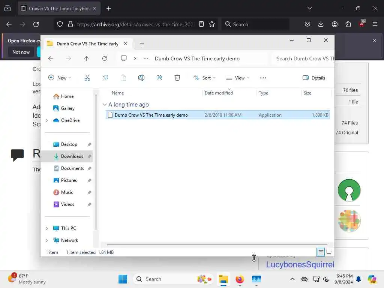Open Firefox Pocket save icon

pyautogui.click(x=307, y=24)
